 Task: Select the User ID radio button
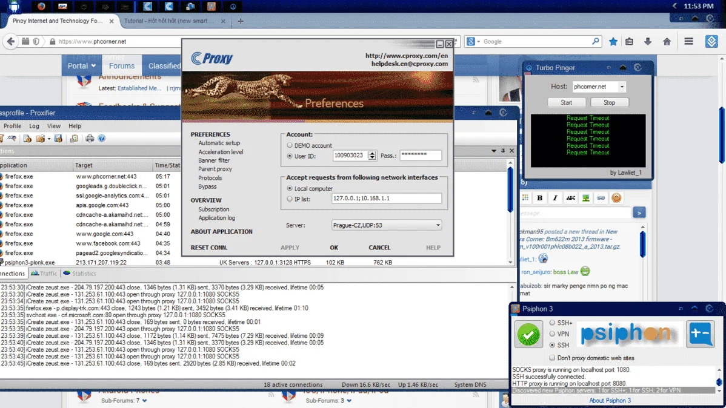pos(290,156)
